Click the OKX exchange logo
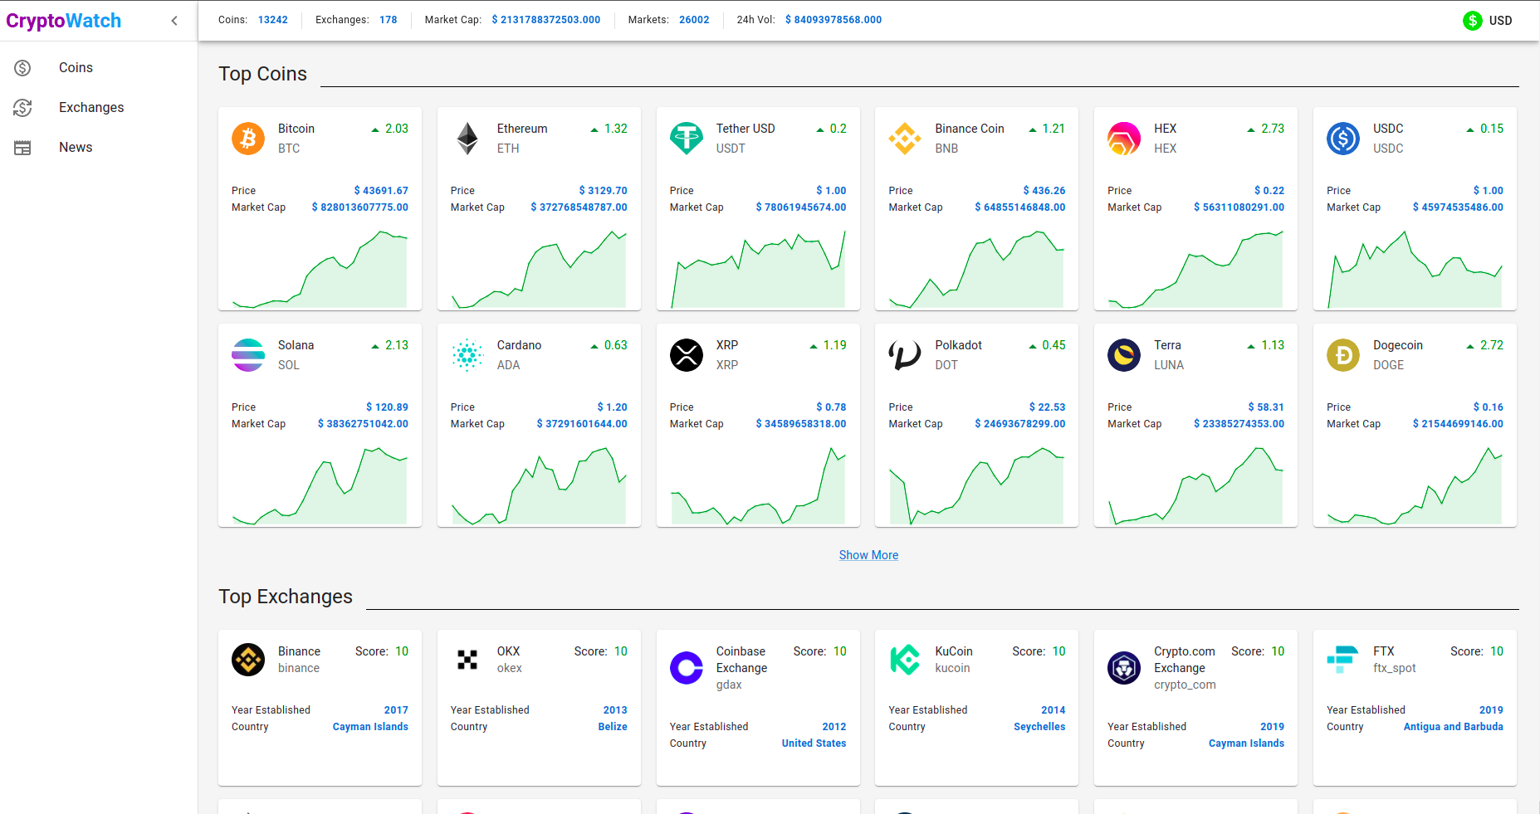The width and height of the screenshot is (1540, 814). pyautogui.click(x=467, y=660)
